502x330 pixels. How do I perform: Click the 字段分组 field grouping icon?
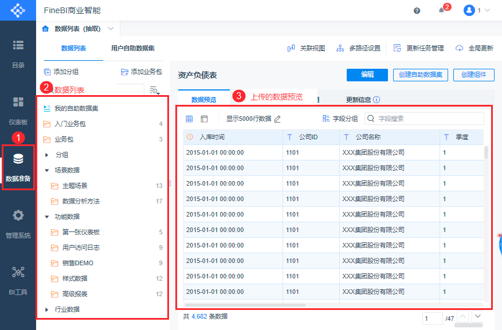point(326,119)
